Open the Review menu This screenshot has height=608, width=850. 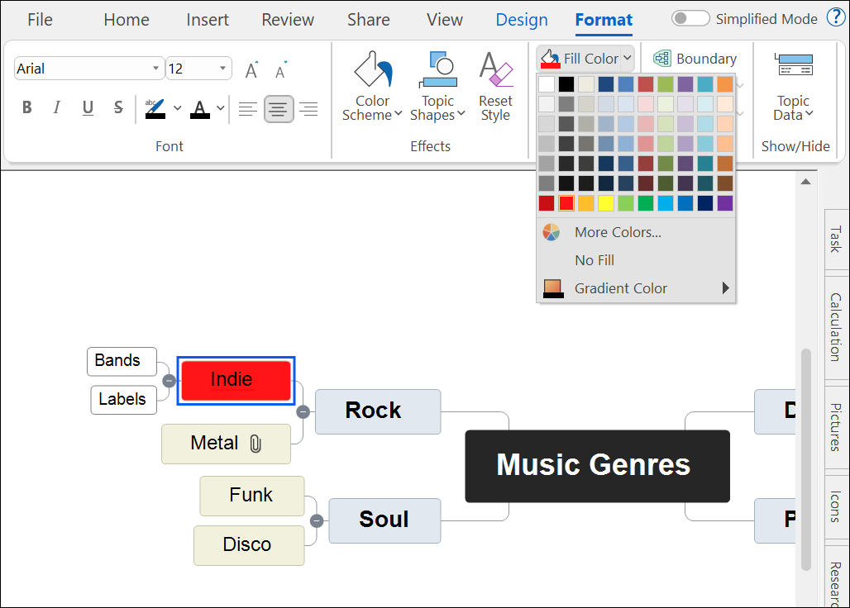pyautogui.click(x=288, y=20)
